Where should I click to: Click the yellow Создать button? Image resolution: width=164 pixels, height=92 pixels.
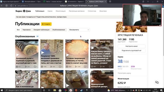point(46,24)
